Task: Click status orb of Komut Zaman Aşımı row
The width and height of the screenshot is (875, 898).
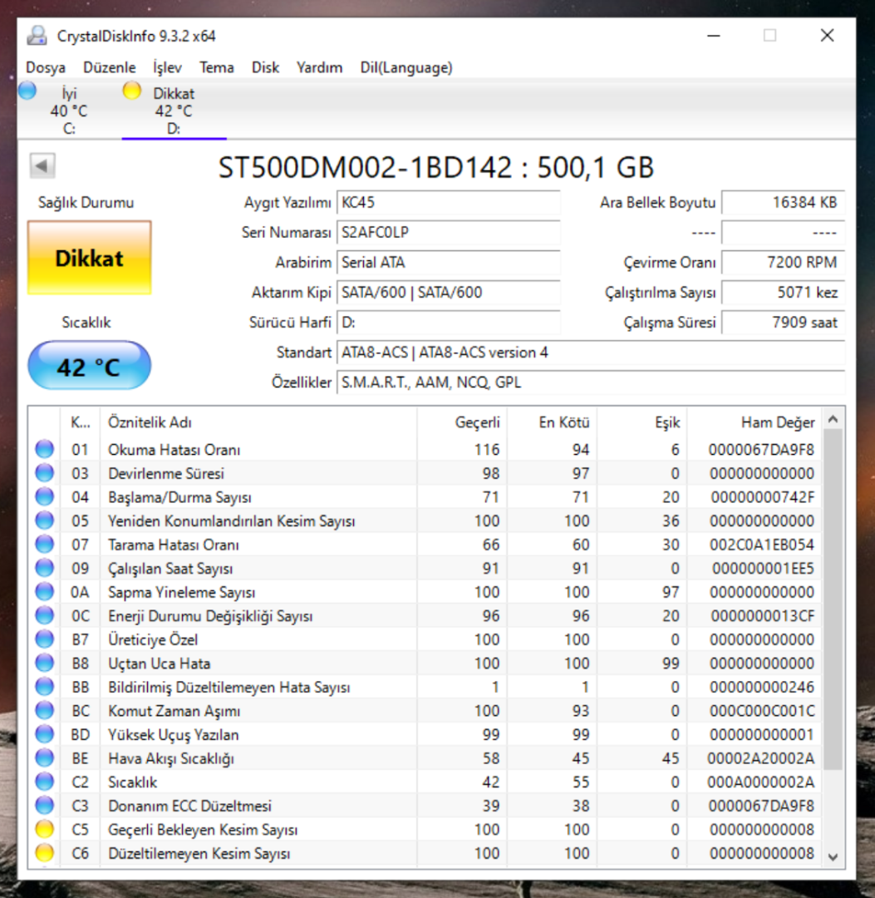Action: (45, 711)
